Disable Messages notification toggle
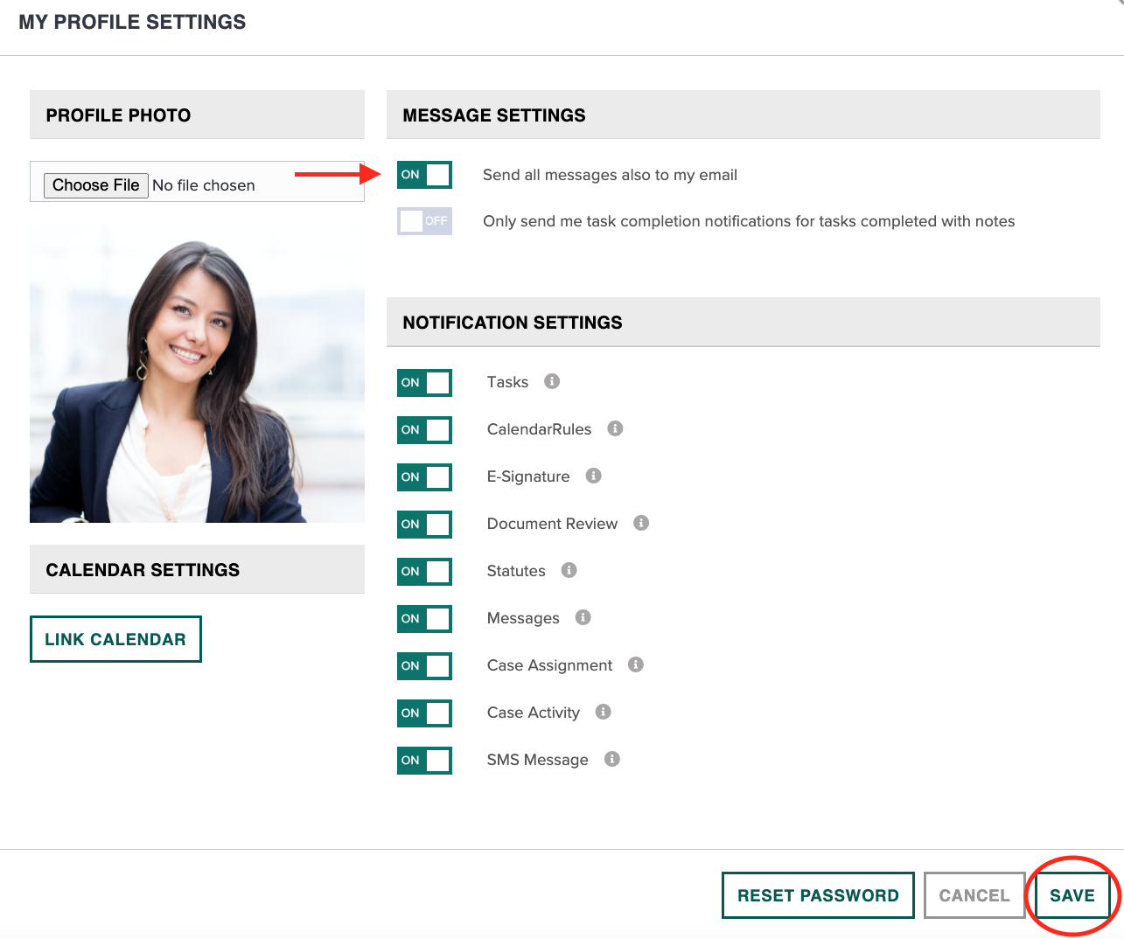1124x939 pixels. point(424,619)
